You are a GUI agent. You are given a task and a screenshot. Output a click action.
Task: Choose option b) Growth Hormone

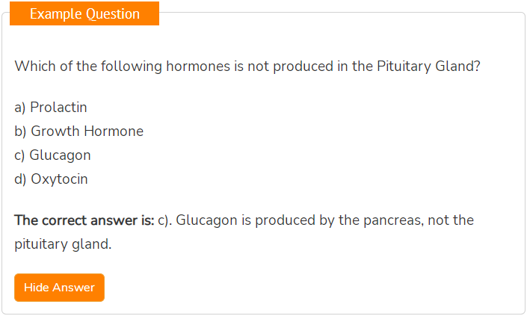pyautogui.click(x=79, y=131)
